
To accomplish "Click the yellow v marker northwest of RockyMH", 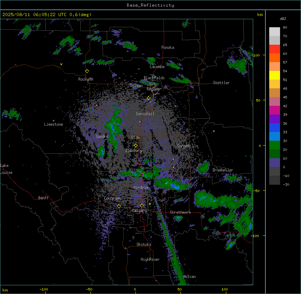I will [61, 64].
